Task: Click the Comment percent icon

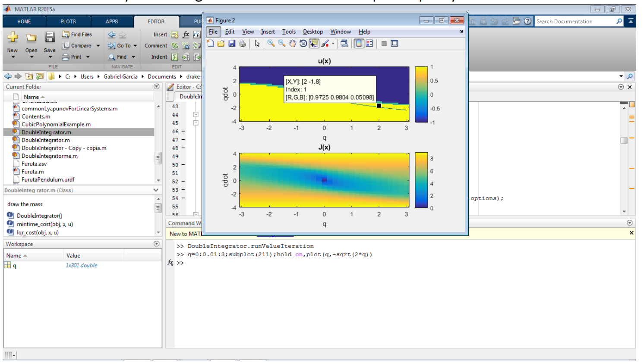Action: tap(175, 46)
